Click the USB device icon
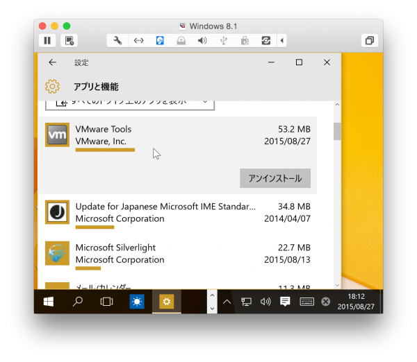This screenshot has width=417, height=362. 223,41
